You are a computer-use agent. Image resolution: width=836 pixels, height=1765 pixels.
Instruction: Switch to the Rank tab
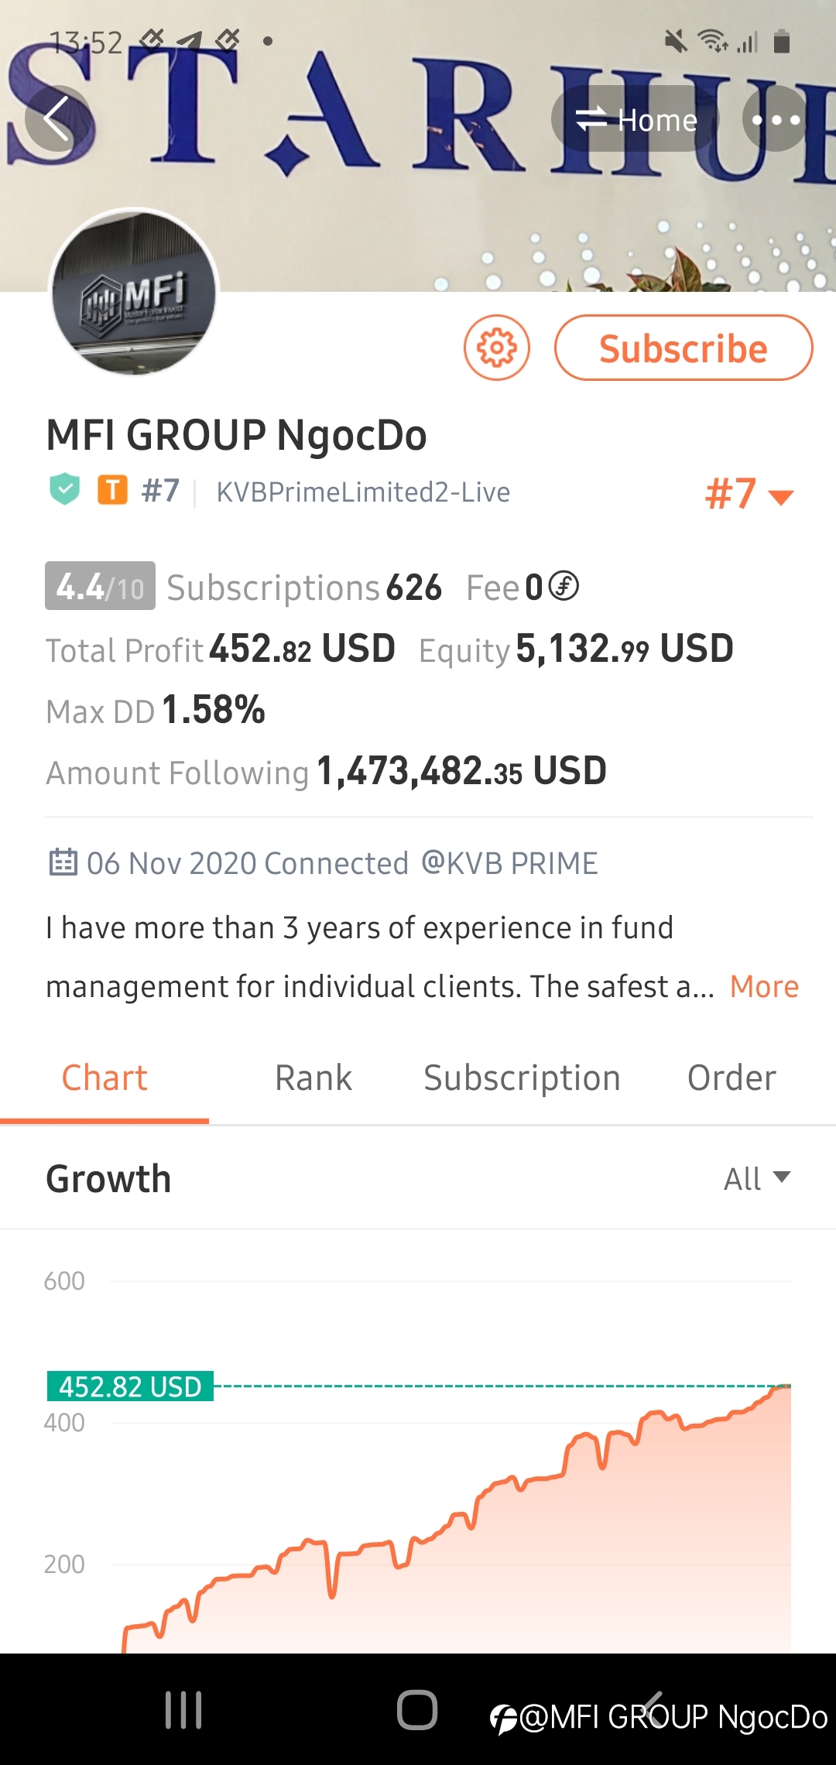point(313,1078)
